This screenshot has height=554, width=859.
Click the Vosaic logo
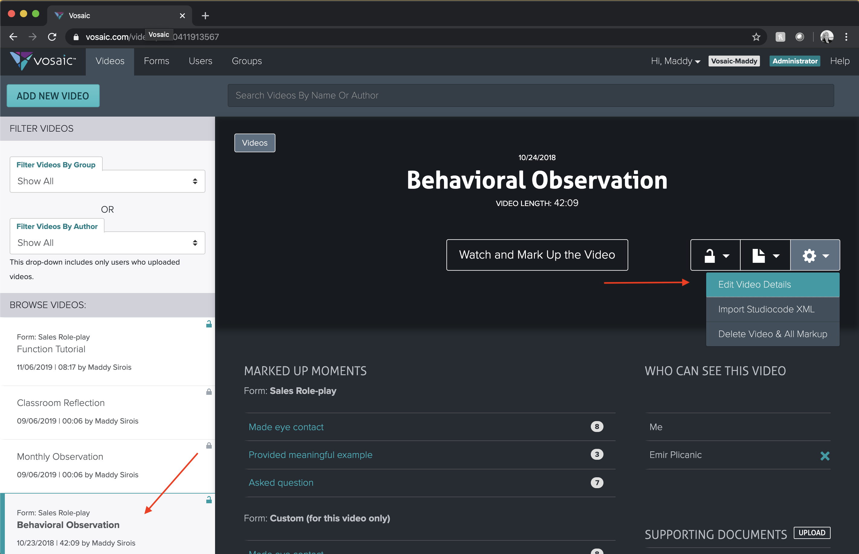(43, 61)
